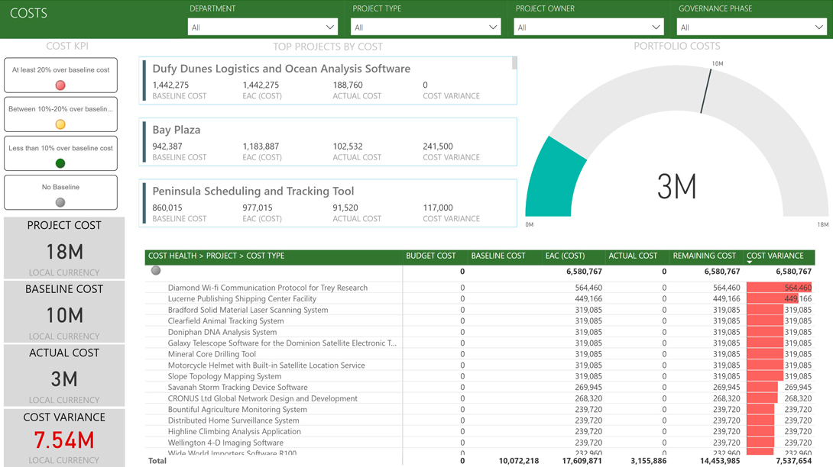Select Lucerne Publishing Shipping Center Facility row
Viewport: 833px width, 467px height.
pos(242,299)
